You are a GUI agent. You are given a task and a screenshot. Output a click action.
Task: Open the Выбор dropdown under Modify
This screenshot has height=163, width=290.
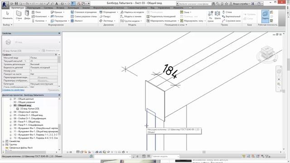8,25
